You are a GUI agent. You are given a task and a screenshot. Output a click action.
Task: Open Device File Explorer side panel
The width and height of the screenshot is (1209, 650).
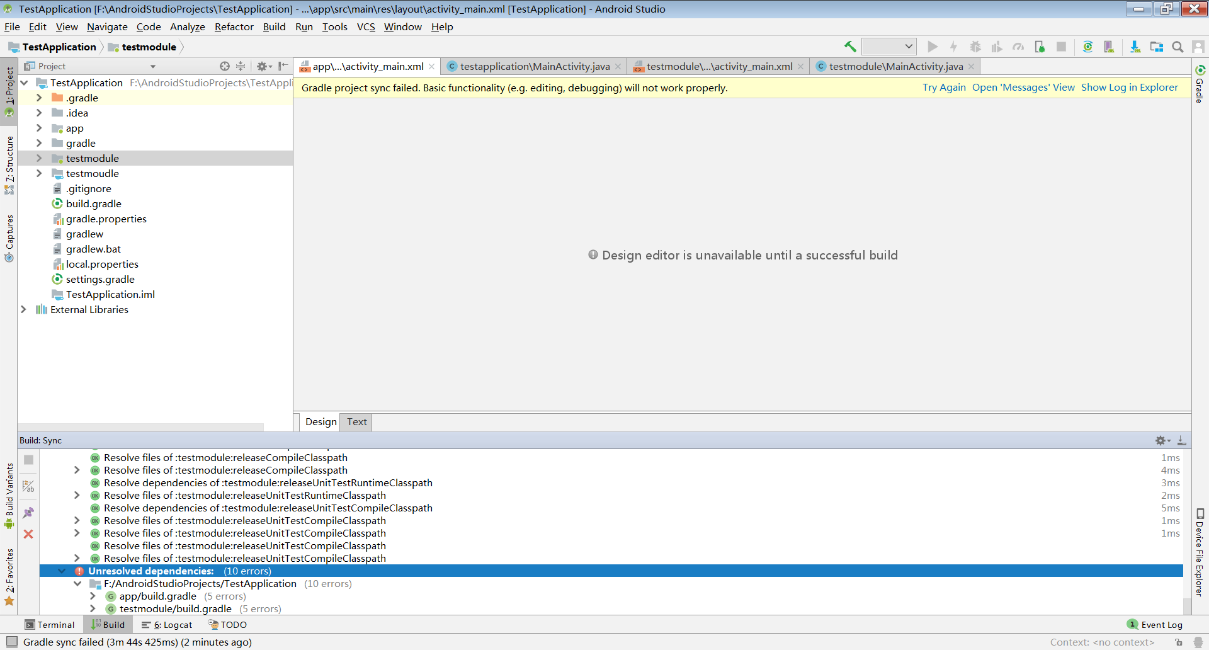pos(1200,552)
